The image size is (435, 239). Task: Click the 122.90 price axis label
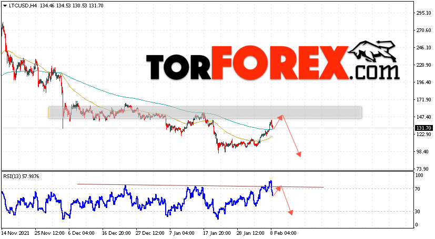[423, 134]
